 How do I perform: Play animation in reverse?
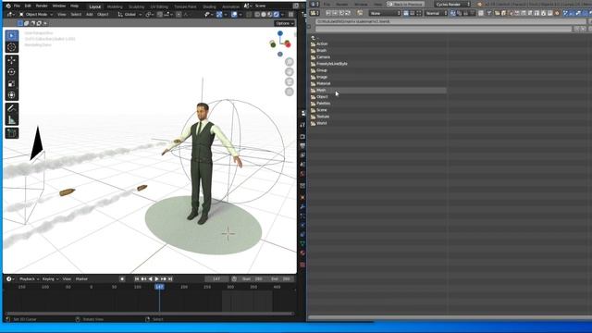(x=150, y=279)
